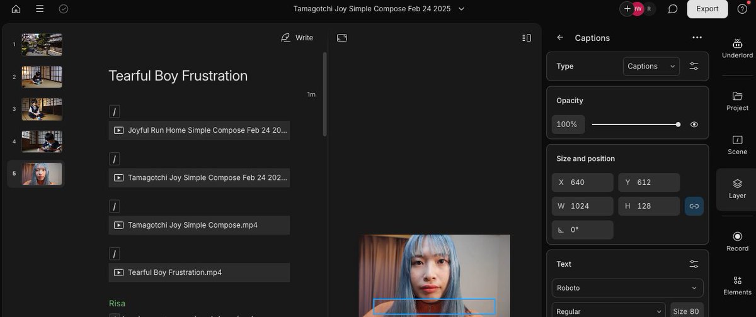Click the Export button
Image resolution: width=756 pixels, height=317 pixels.
click(707, 9)
